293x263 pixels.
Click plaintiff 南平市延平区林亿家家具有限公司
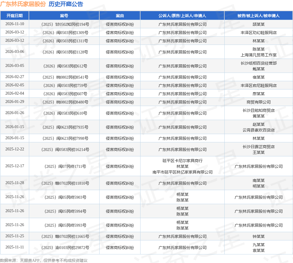click(x=182, y=172)
